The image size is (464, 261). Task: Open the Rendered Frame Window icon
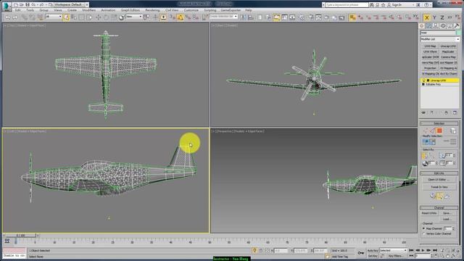319,17
